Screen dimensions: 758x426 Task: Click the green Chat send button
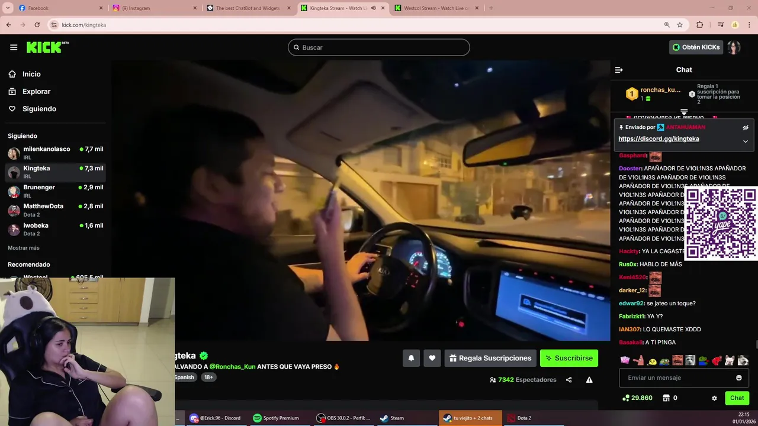[x=737, y=398]
